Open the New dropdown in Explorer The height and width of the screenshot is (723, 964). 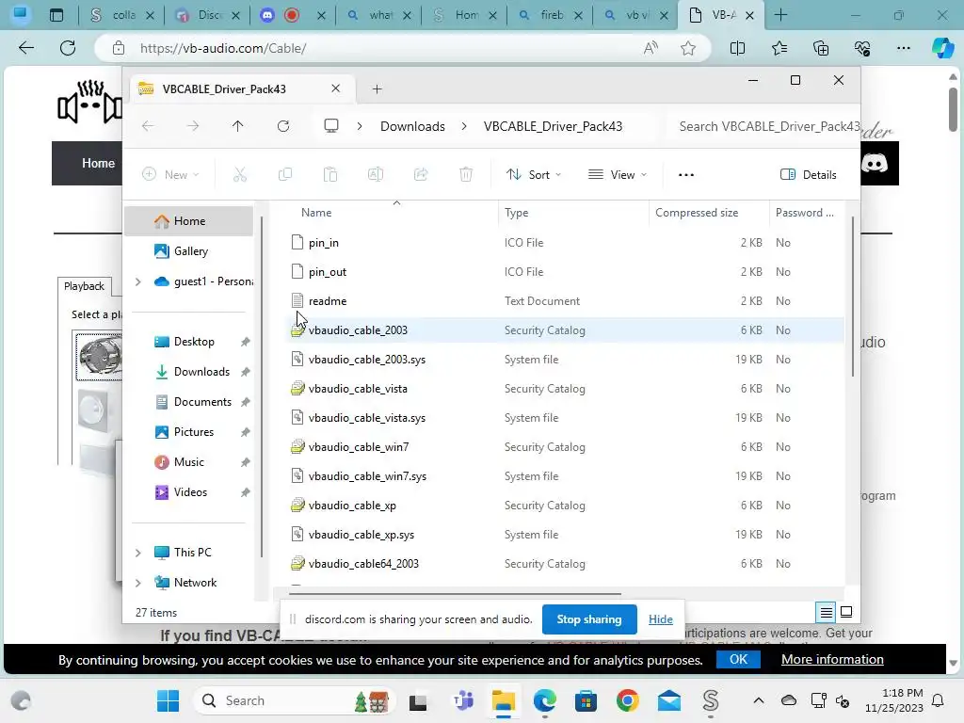[x=170, y=174]
